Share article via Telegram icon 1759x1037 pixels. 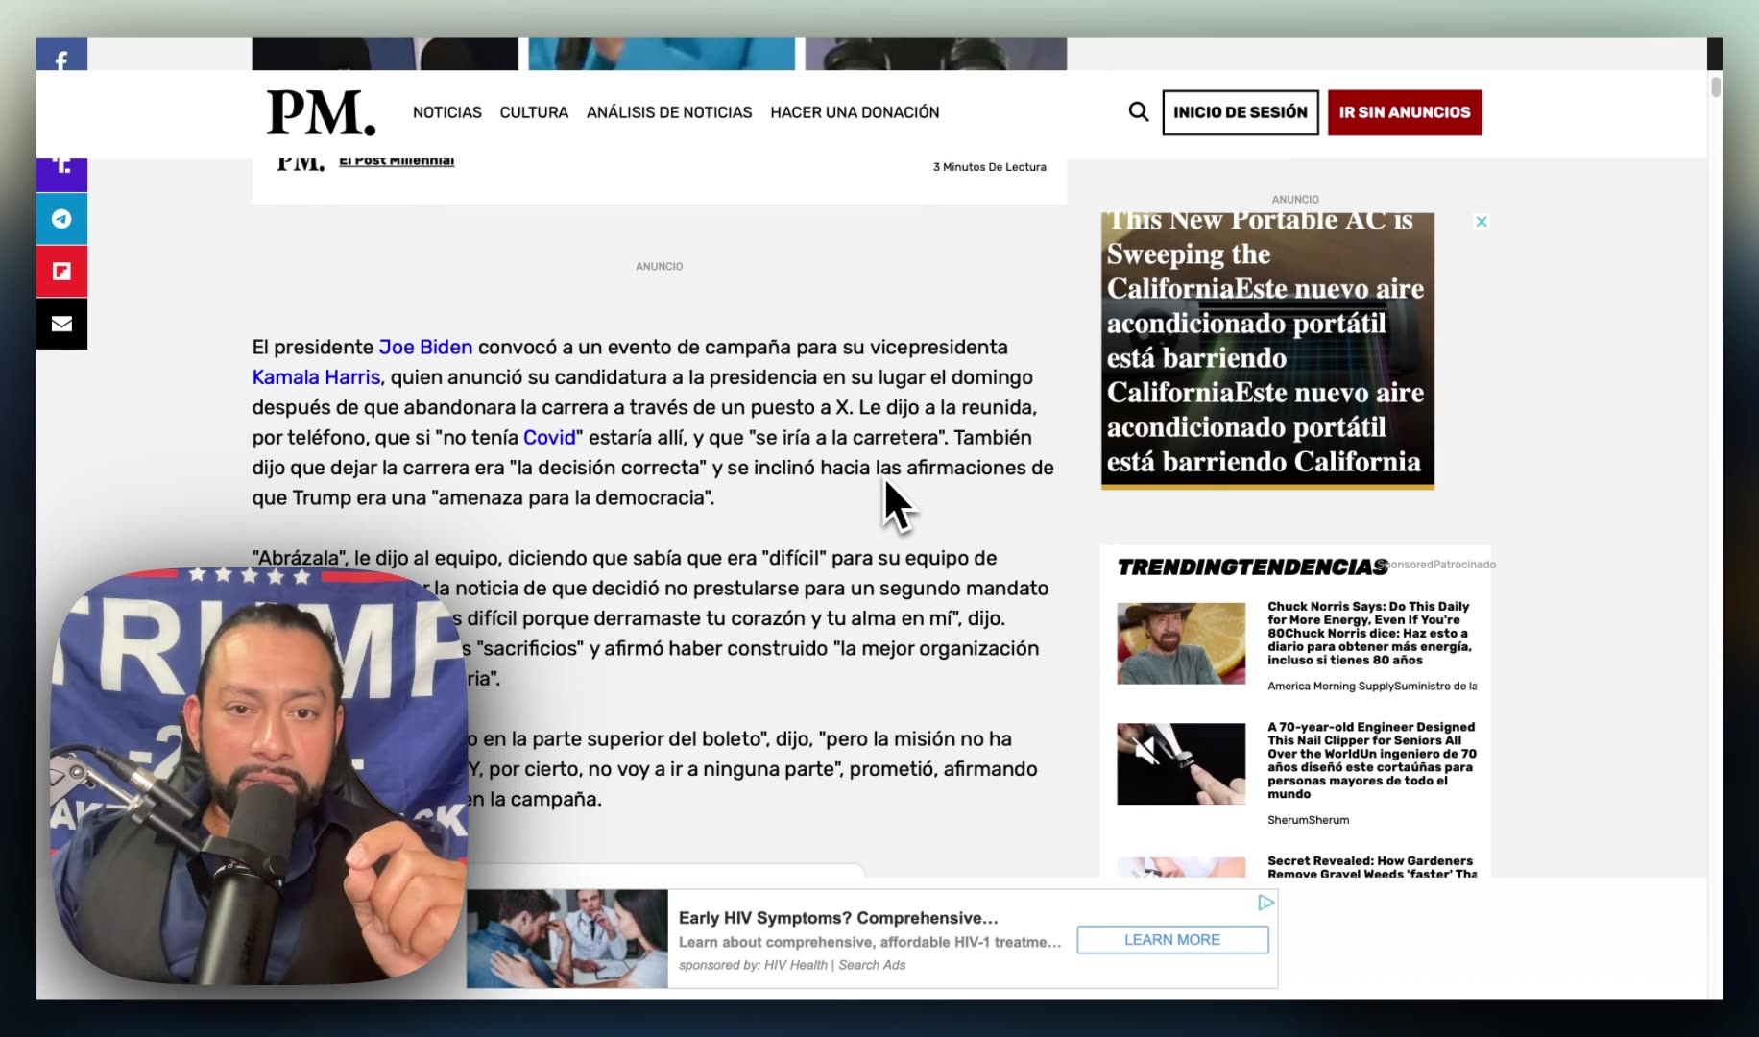61,219
